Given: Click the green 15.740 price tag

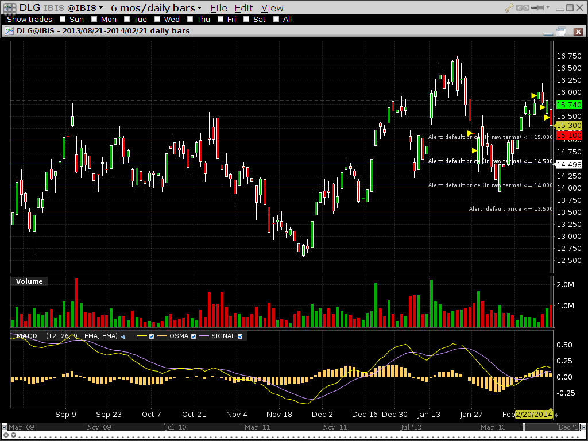Looking at the screenshot, I should 569,105.
